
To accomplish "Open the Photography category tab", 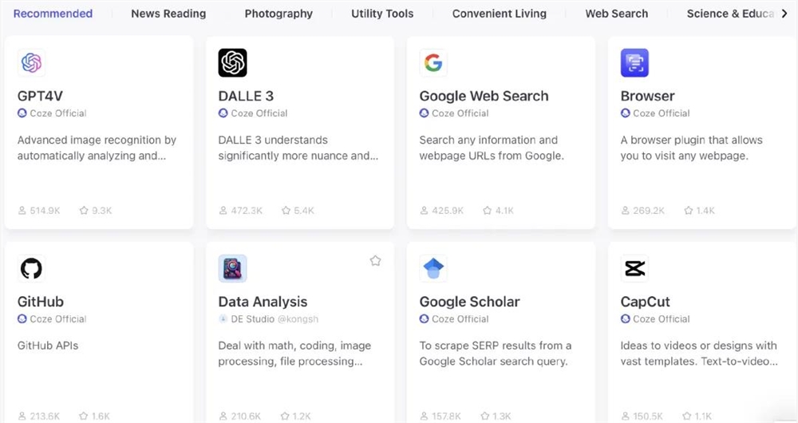I will click(x=279, y=14).
